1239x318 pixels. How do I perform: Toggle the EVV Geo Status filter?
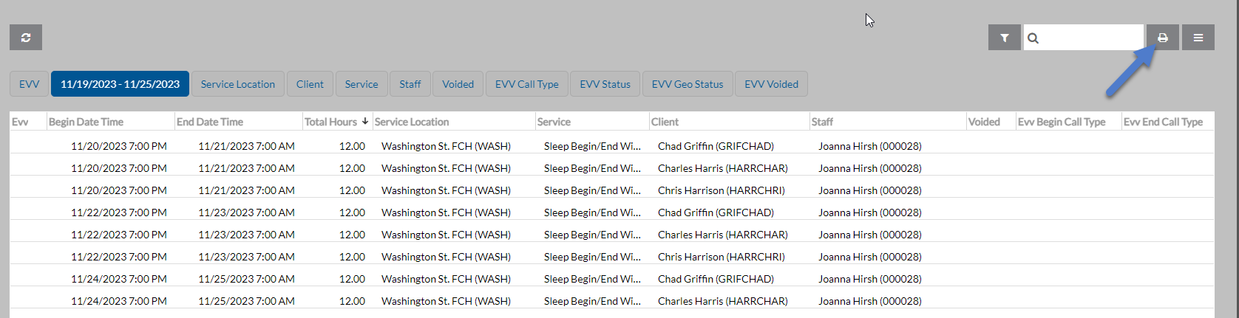coord(687,84)
